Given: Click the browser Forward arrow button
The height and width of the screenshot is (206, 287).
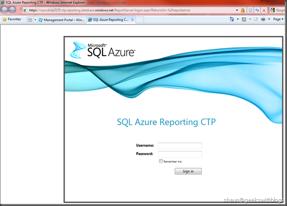Looking at the screenshot, I should coord(12,10).
